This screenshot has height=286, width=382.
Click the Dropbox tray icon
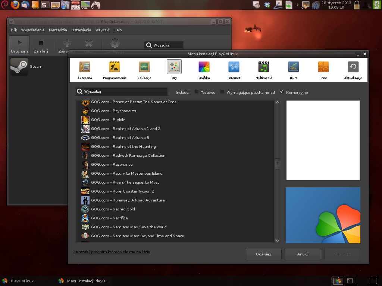[267, 5]
